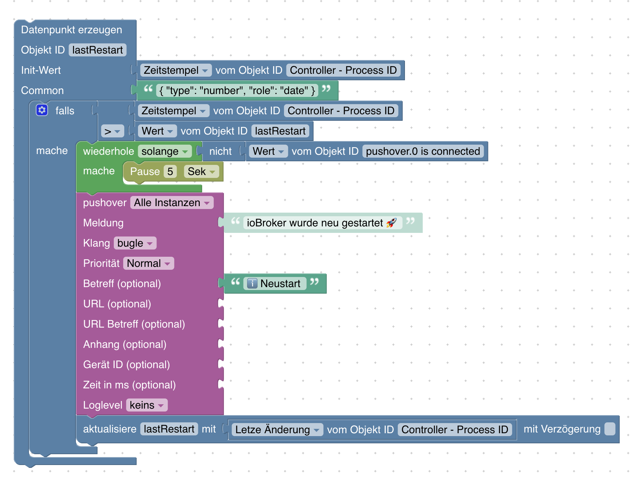
Task: Select lastRestart object ID after the > operator
Action: pyautogui.click(x=280, y=131)
